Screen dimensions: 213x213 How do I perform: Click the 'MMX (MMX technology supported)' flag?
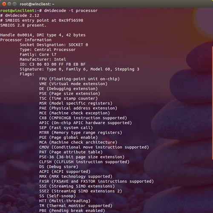[76, 176]
